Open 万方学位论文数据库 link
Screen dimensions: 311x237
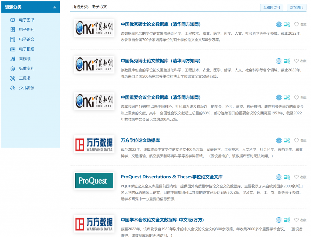coord(140,141)
